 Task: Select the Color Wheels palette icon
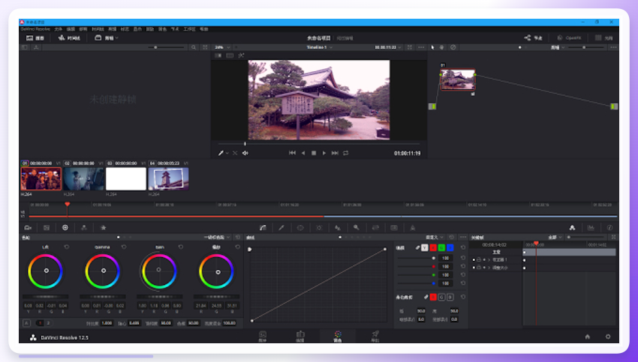coord(65,228)
